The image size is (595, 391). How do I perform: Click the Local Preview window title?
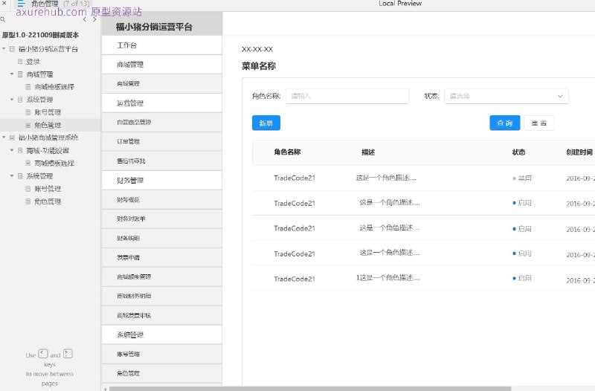[x=400, y=4]
